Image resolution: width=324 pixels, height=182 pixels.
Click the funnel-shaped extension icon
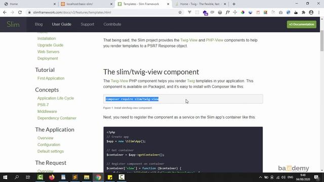[x=189, y=12]
